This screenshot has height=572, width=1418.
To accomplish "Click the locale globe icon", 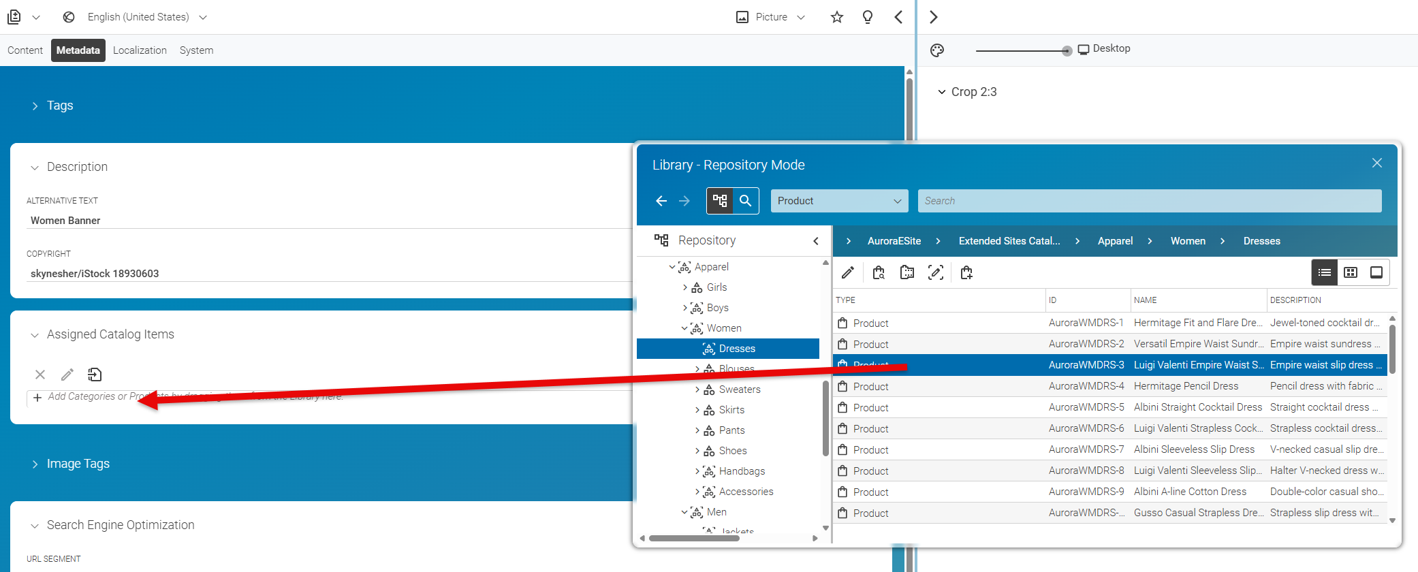I will (69, 17).
